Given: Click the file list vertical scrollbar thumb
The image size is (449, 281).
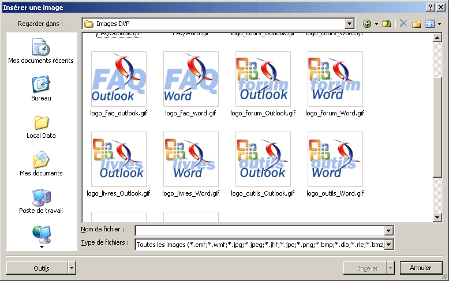Looking at the screenshot, I should click(x=437, y=128).
